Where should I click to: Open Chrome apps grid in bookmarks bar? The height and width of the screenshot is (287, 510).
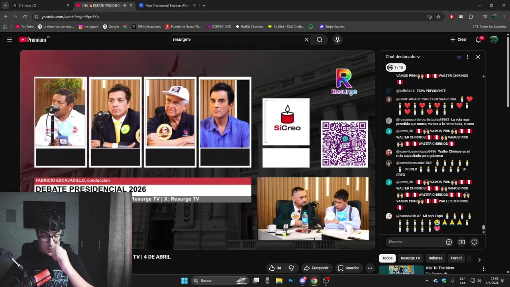[x=5, y=27]
